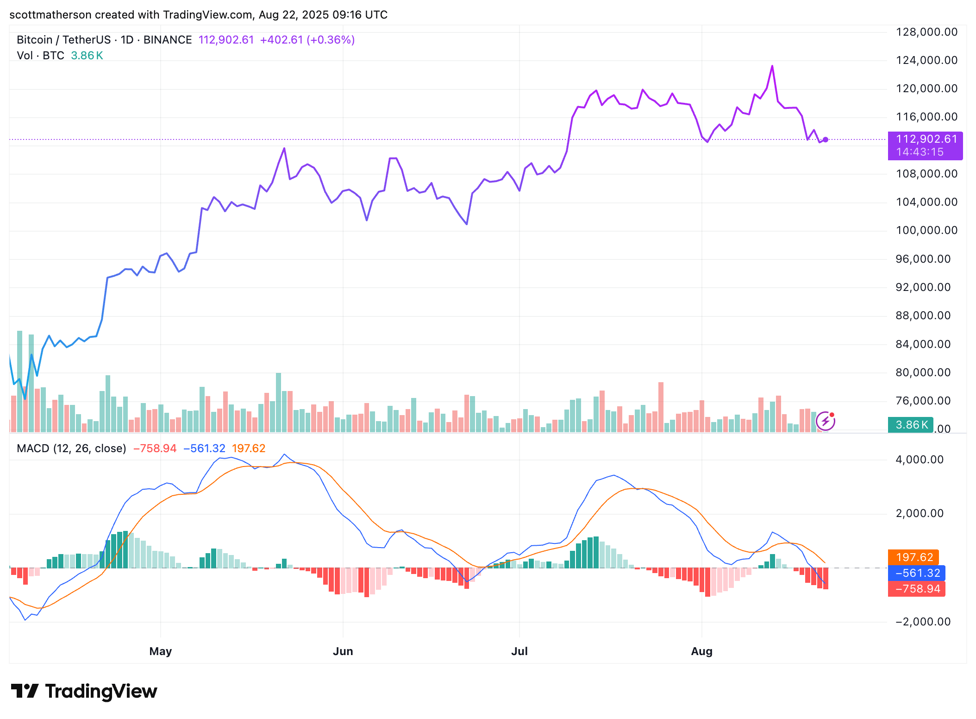The height and width of the screenshot is (719, 976).
Task: Click the purple last-price dot on line
Action: tap(825, 139)
